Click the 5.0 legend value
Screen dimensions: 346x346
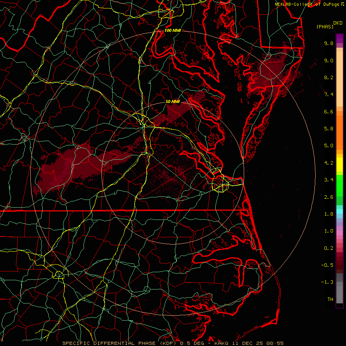pyautogui.click(x=329, y=146)
